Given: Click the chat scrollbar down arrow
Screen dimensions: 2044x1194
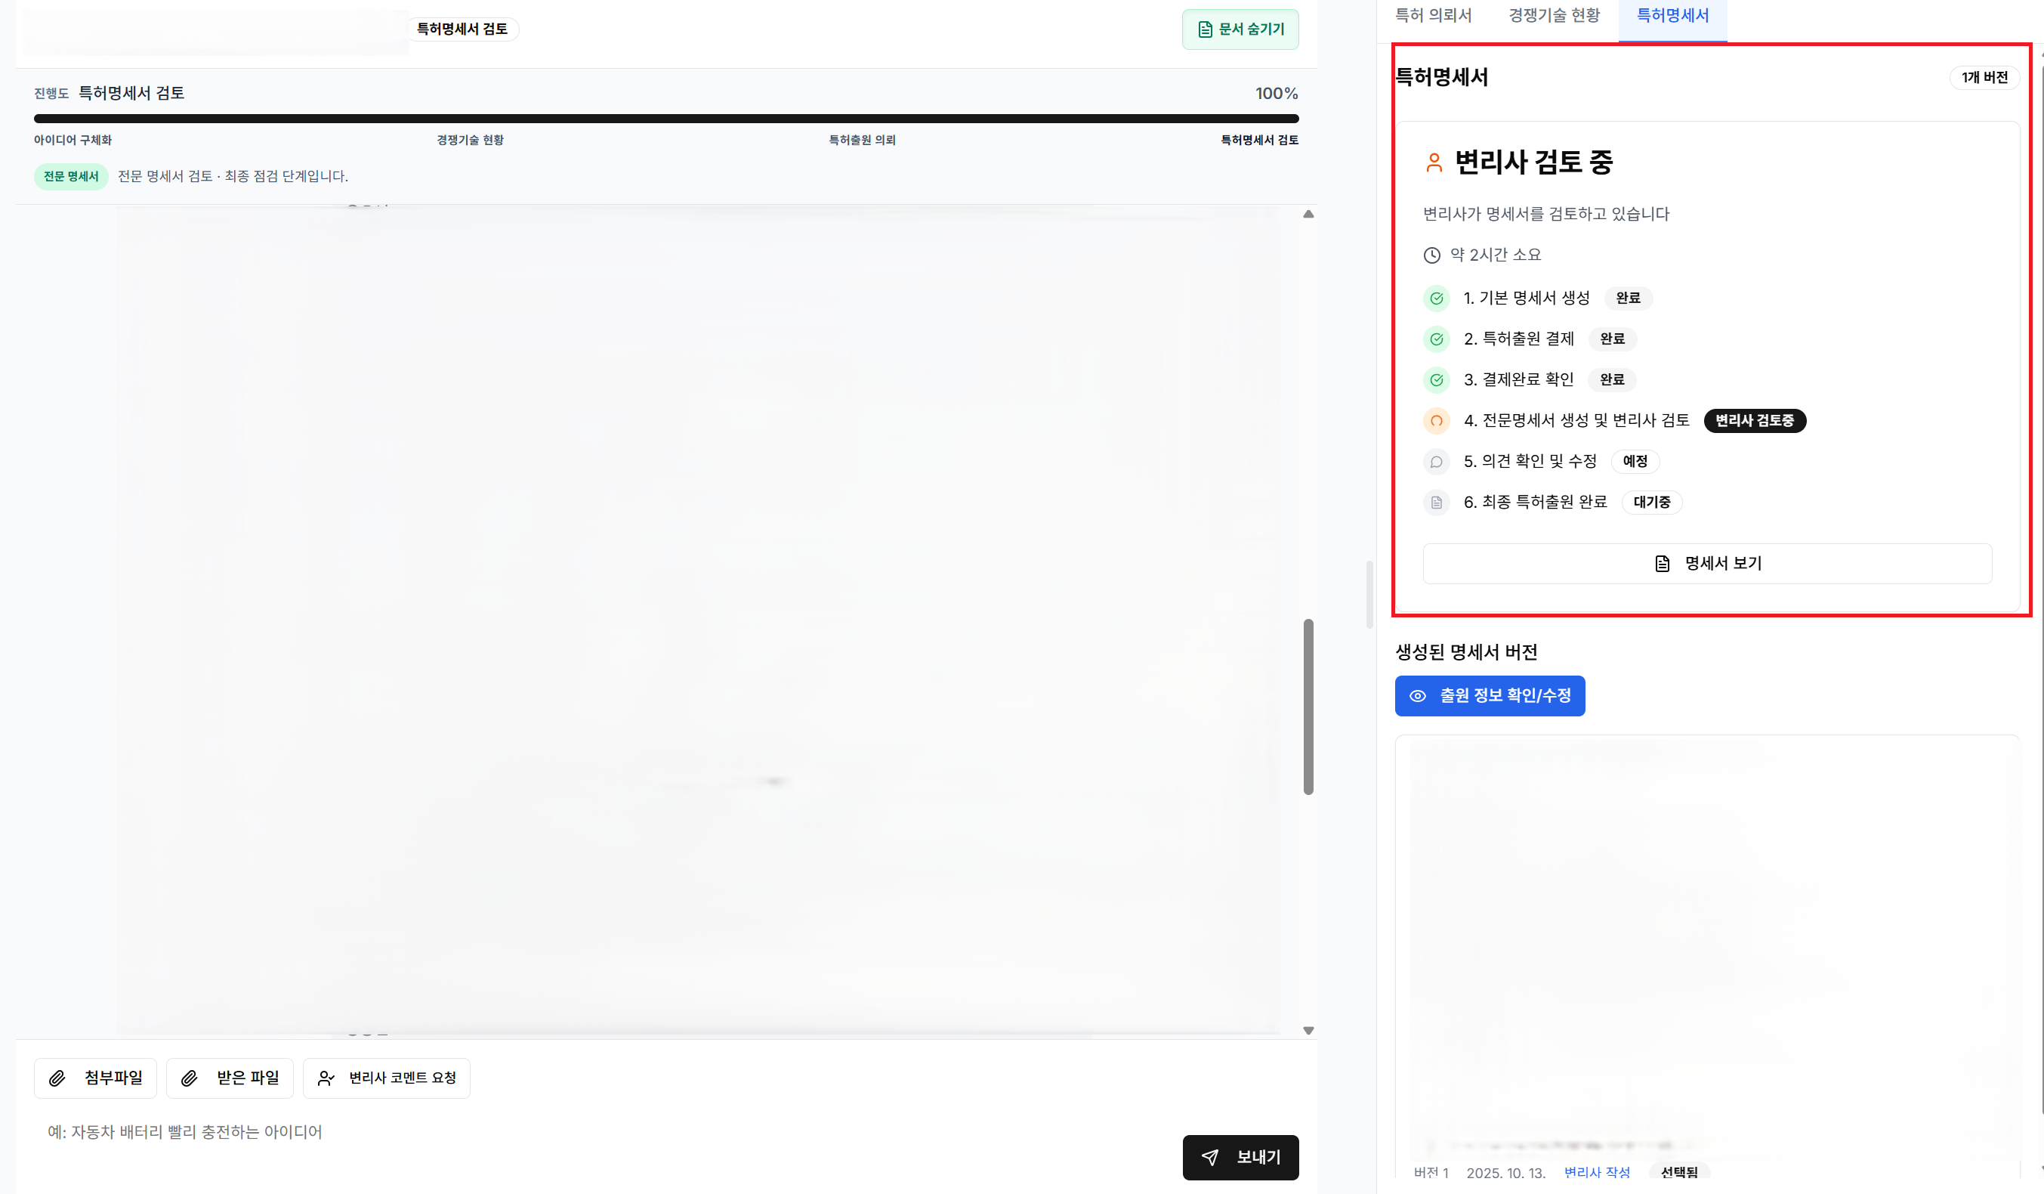Looking at the screenshot, I should (x=1308, y=1030).
